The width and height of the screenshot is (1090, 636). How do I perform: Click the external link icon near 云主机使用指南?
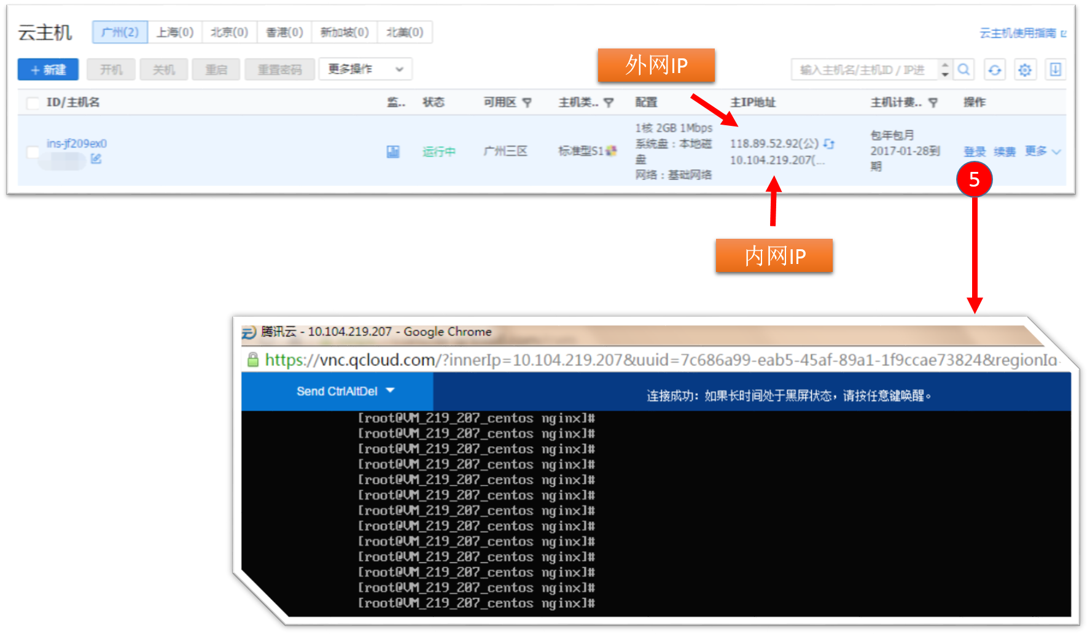coord(1064,33)
